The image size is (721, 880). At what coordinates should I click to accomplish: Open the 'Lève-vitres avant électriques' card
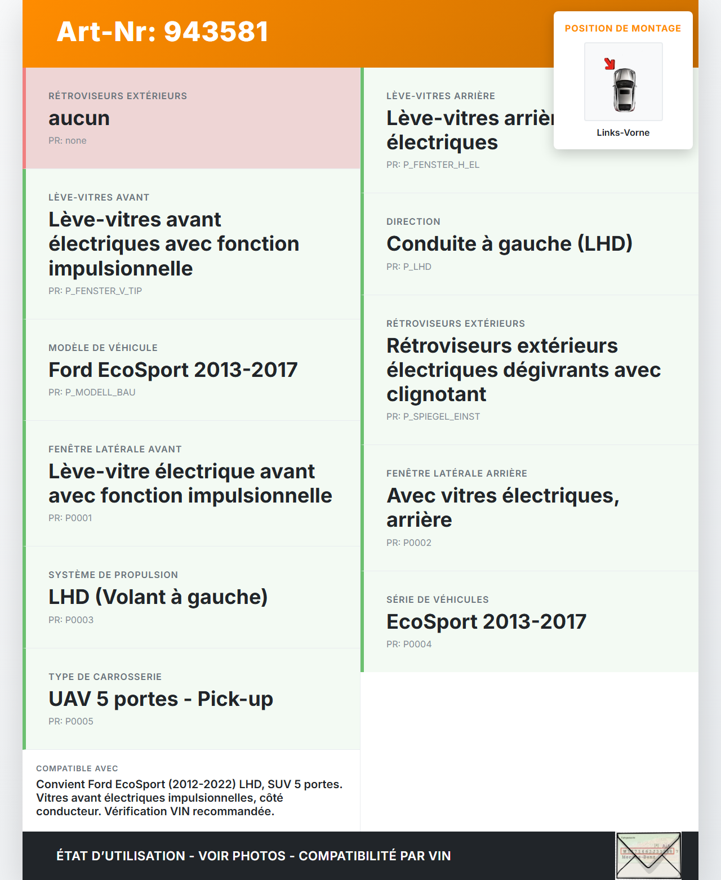tap(192, 244)
